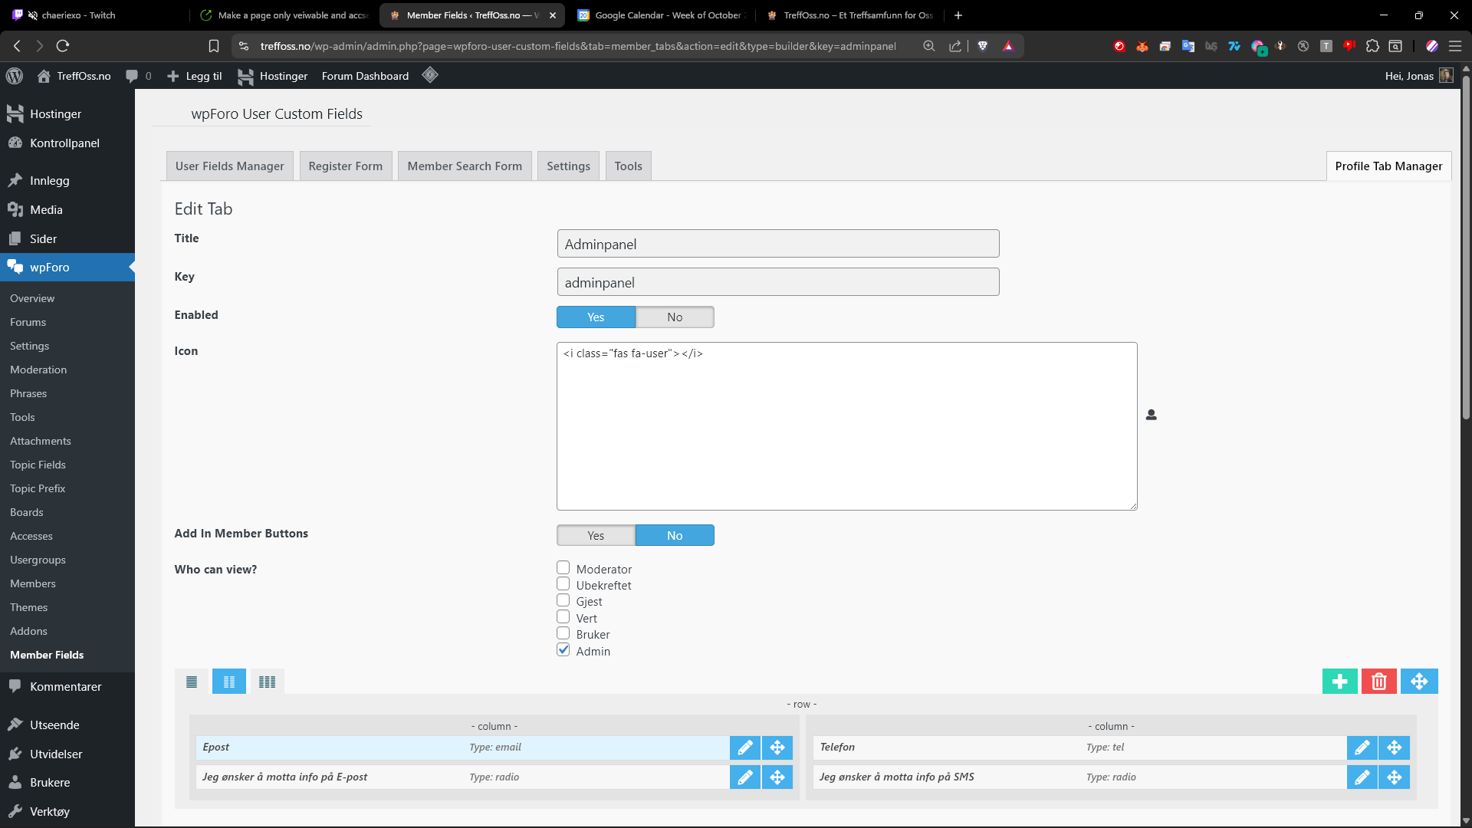Click into the Title input field
Screen dimensions: 1472x828
tap(777, 244)
